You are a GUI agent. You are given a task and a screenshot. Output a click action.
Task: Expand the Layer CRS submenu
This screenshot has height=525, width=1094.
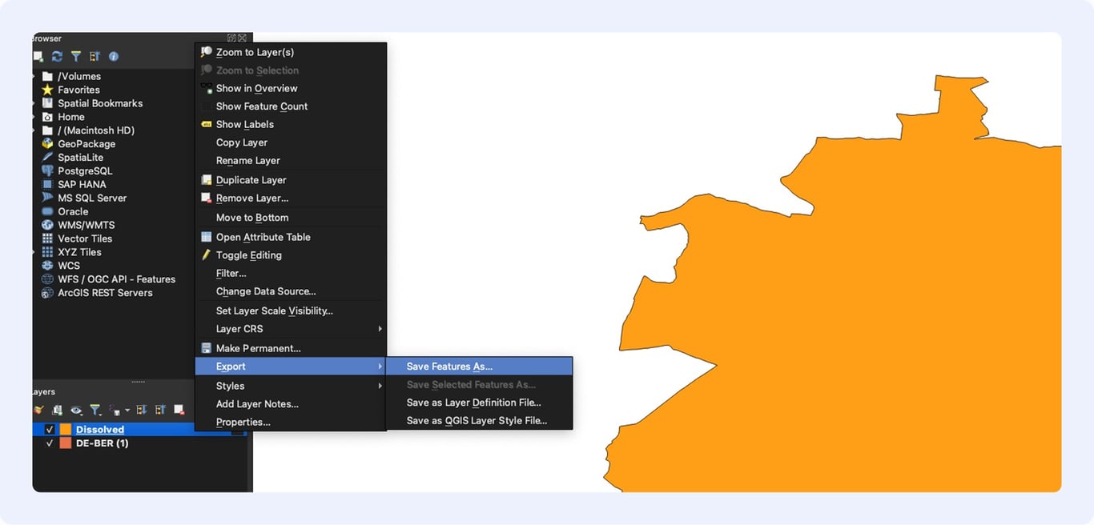click(x=291, y=329)
